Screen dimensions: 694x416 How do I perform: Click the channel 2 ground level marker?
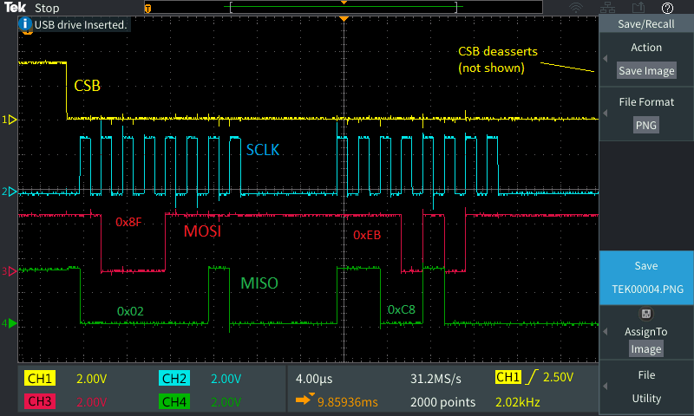tap(10, 192)
